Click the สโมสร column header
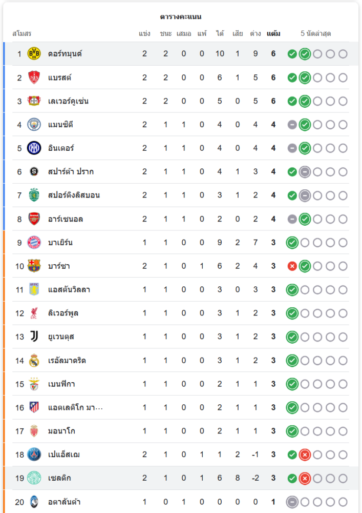362x513 pixels. 22,34
